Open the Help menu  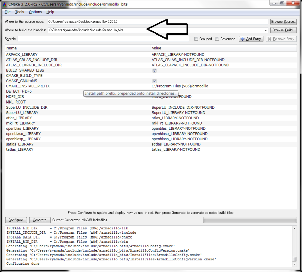[50, 12]
